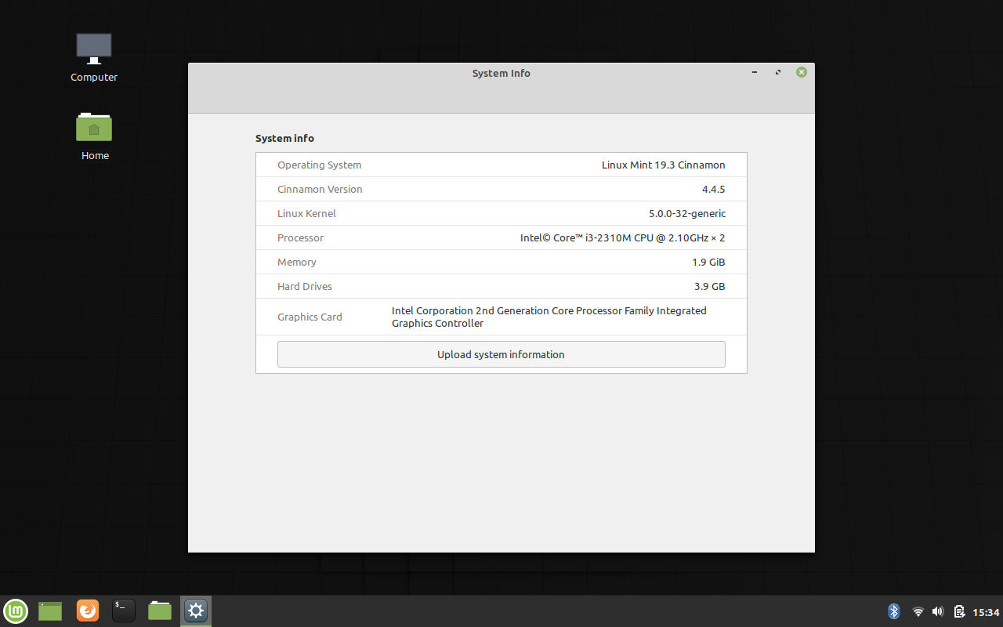1003x627 pixels.
Task: Open the power/battery tray icon
Action: click(x=959, y=611)
